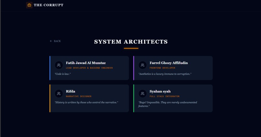Click the Narrative Designer role label

[x=79, y=96]
